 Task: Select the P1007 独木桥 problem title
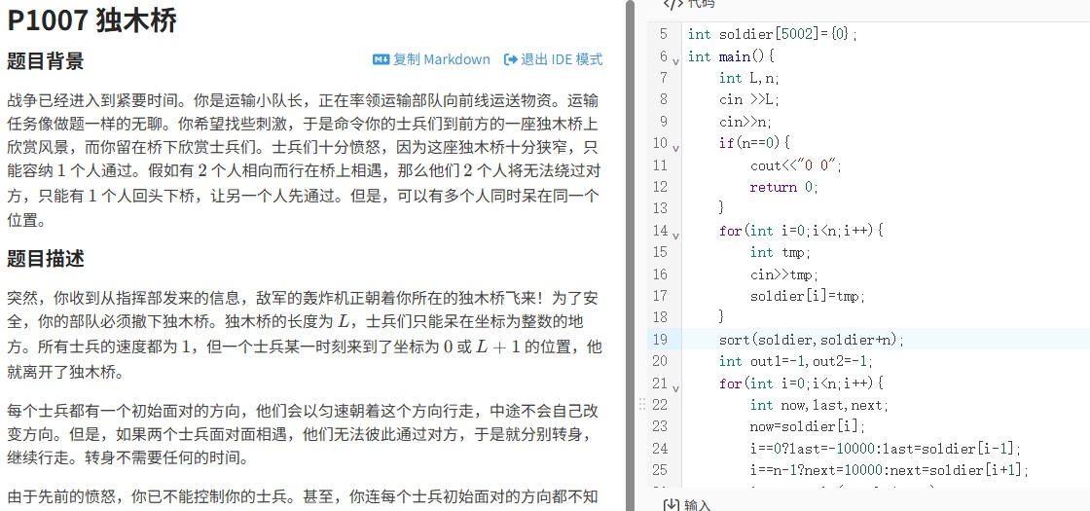(x=91, y=20)
